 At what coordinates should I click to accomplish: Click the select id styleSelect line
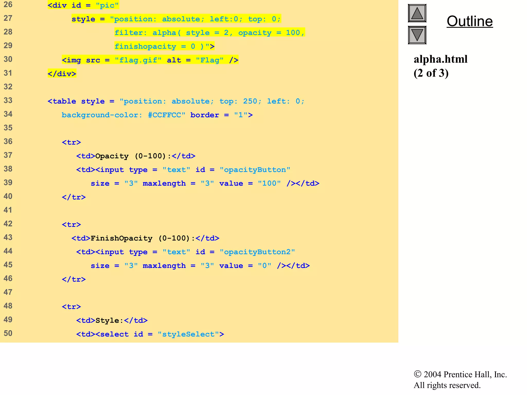pyautogui.click(x=150, y=334)
